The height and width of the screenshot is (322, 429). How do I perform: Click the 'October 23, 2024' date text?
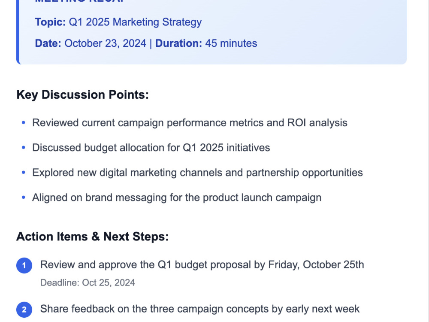(106, 43)
